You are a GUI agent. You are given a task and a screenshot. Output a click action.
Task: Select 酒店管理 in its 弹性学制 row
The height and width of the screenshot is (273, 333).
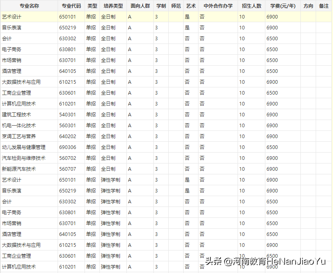tap(11, 234)
